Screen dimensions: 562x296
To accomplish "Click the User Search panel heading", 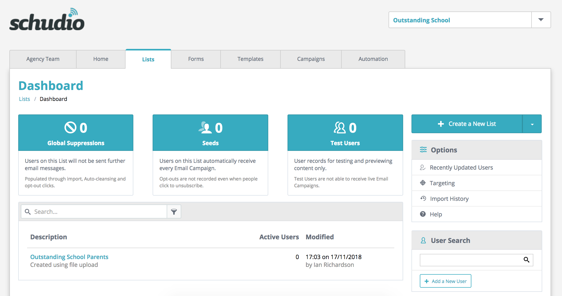I will point(450,241).
